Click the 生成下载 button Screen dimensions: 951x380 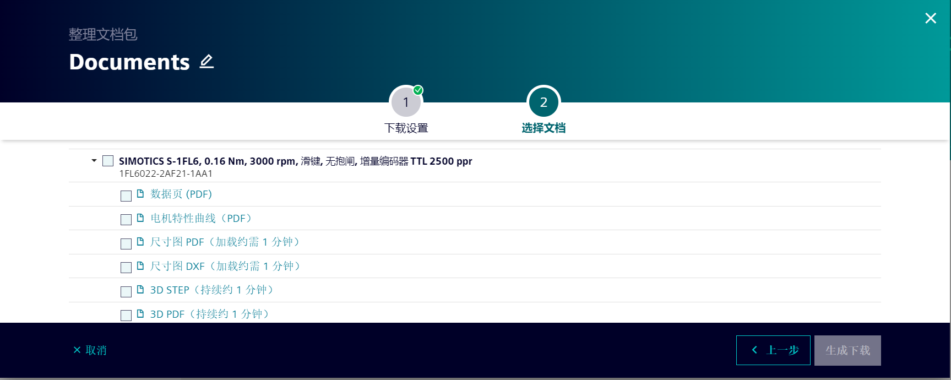pos(847,350)
